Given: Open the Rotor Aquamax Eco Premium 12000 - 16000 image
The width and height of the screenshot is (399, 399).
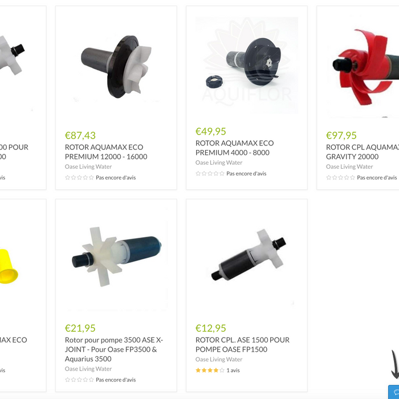Looking at the screenshot, I should (x=116, y=67).
